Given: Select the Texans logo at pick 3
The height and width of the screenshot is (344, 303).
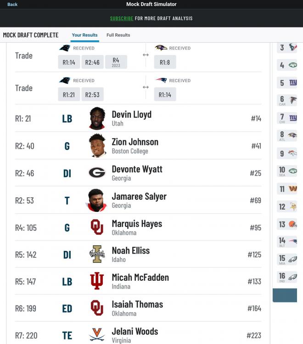Looking at the screenshot, I should (x=293, y=47).
